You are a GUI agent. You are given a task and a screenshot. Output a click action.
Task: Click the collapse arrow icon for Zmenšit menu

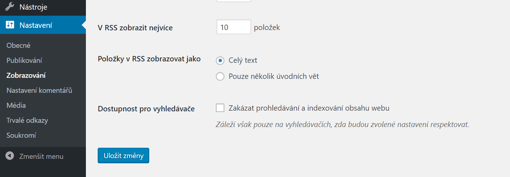coord(10,156)
